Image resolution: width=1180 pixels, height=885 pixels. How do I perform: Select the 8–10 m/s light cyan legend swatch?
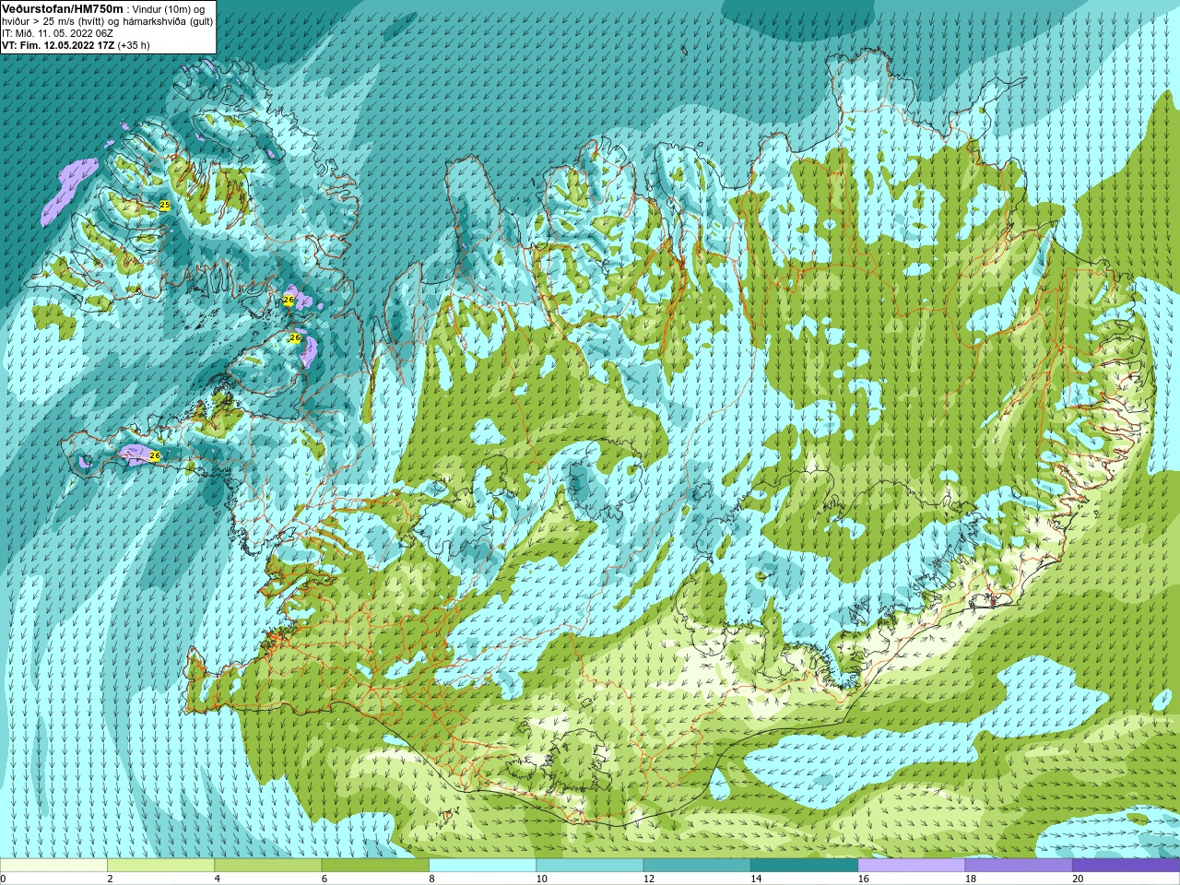point(482,866)
